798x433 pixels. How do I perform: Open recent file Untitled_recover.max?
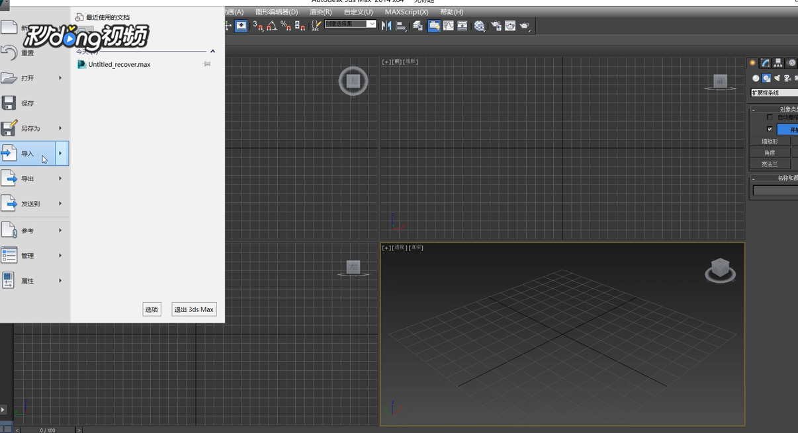[x=119, y=64]
